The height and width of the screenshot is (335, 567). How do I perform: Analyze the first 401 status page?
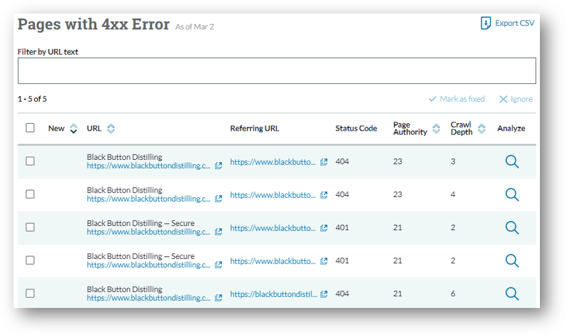coord(512,228)
